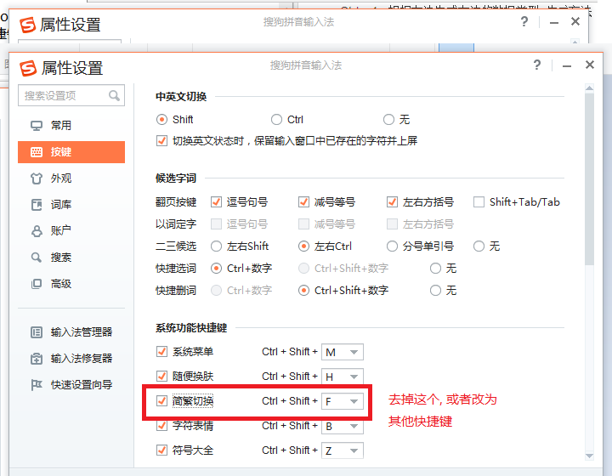
Task: Open 输入法管理器
Action: click(71, 332)
